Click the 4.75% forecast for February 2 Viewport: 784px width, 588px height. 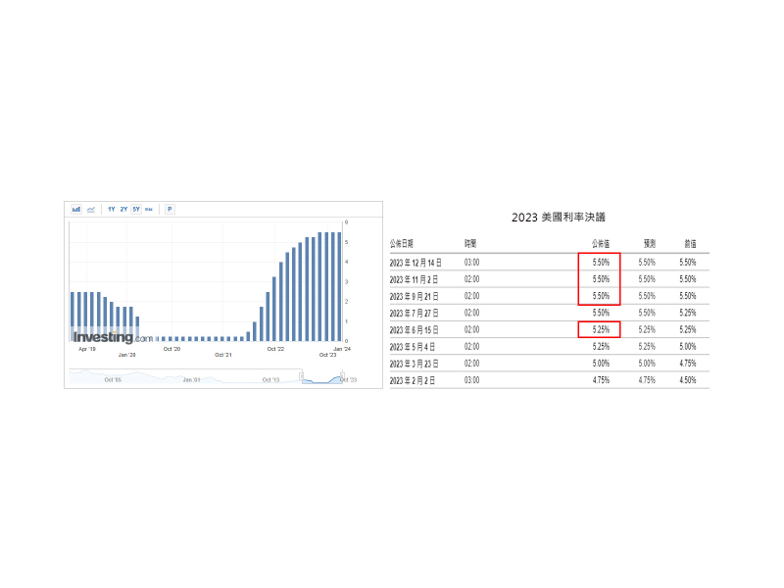(647, 380)
